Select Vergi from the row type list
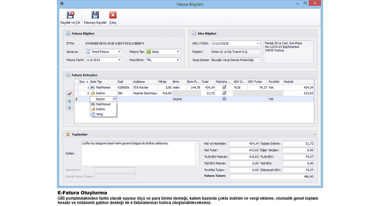The width and height of the screenshot is (380, 206). click(x=99, y=114)
